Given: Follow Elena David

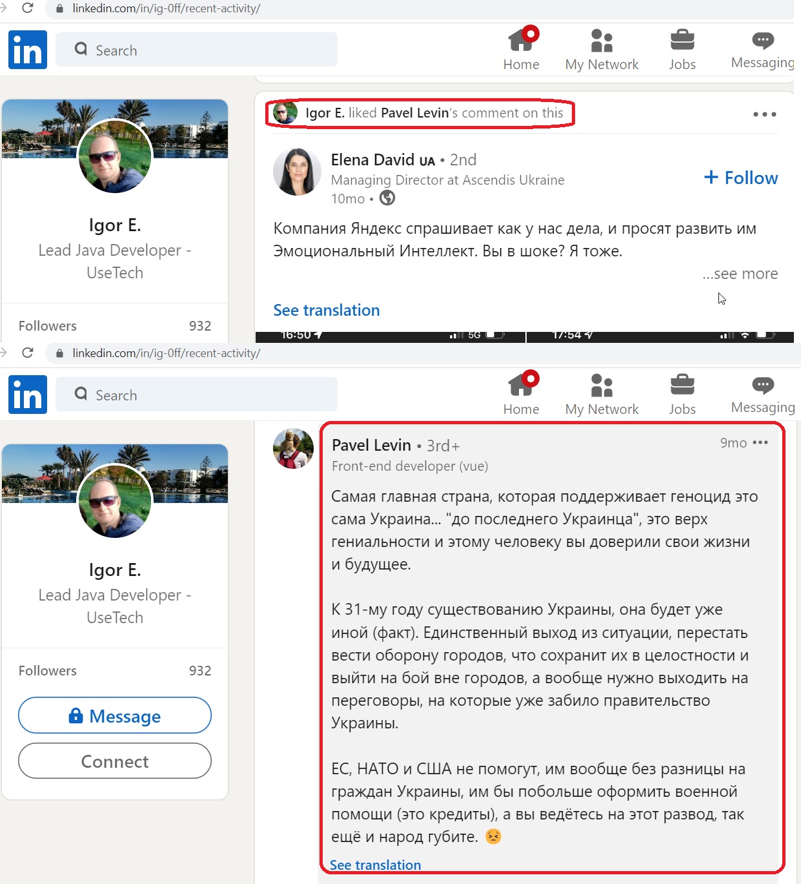Looking at the screenshot, I should [x=741, y=178].
